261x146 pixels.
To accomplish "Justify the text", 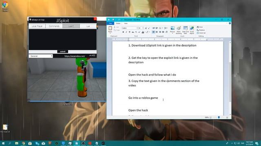I will coord(163,32).
